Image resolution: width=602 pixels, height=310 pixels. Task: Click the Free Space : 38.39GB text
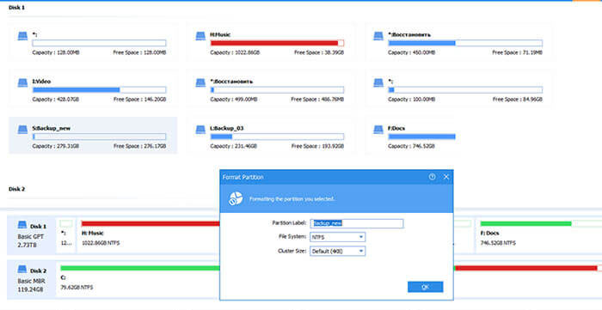tap(319, 52)
